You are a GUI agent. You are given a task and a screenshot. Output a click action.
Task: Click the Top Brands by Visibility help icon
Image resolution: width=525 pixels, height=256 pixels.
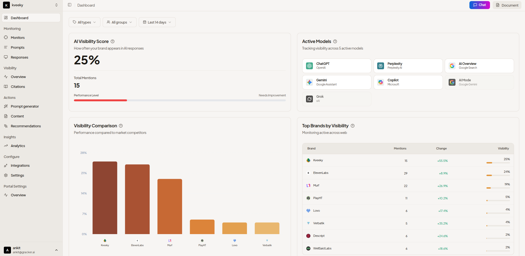click(353, 126)
